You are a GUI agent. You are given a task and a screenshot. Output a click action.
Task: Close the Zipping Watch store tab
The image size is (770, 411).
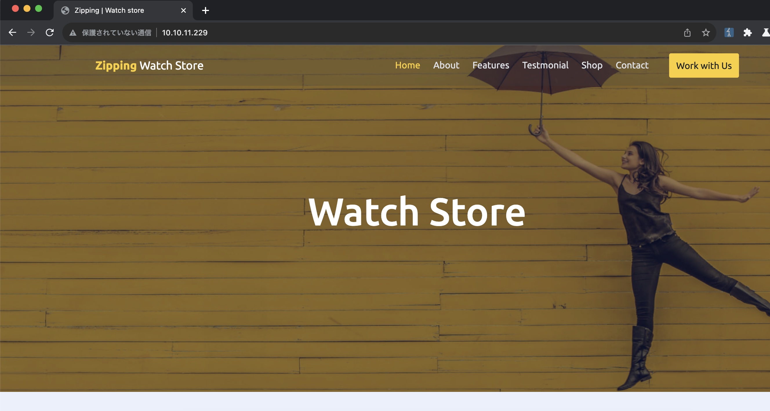click(183, 10)
